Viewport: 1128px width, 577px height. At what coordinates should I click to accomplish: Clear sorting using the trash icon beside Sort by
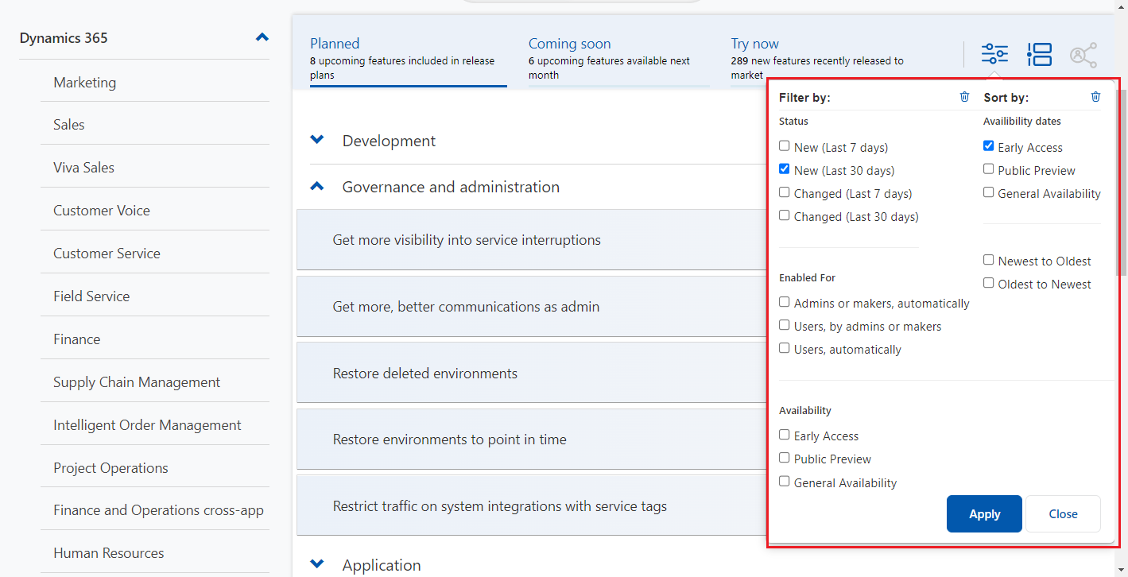1095,96
